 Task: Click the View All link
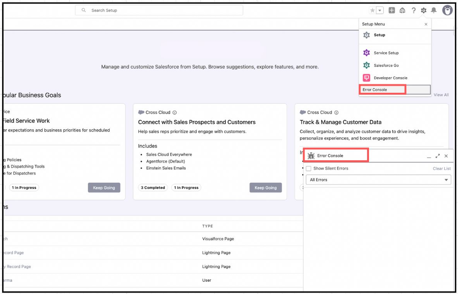[x=441, y=95]
